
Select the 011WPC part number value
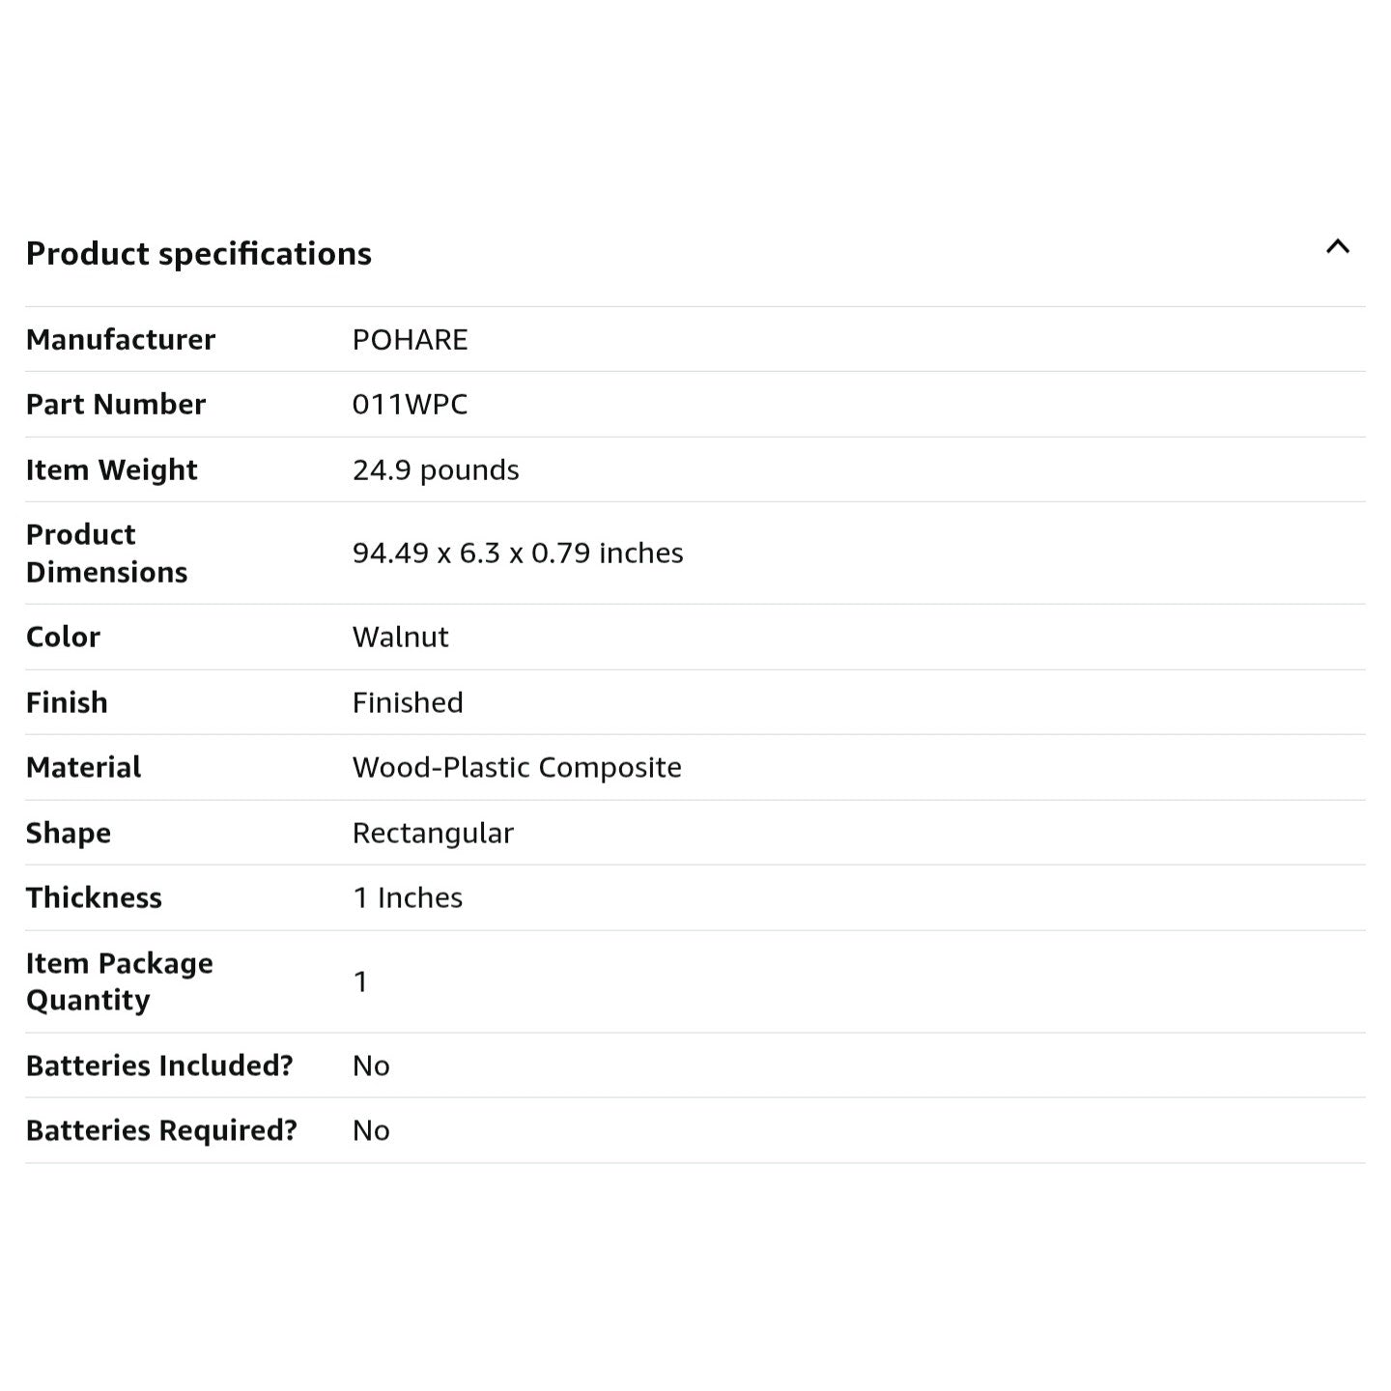[x=410, y=405]
